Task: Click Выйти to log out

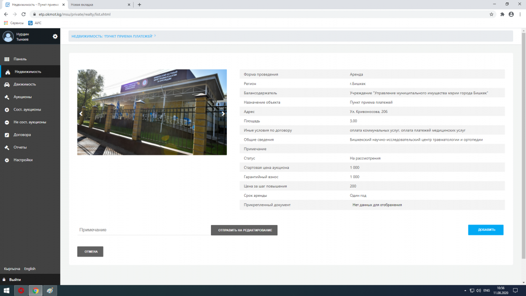Action: [15, 280]
